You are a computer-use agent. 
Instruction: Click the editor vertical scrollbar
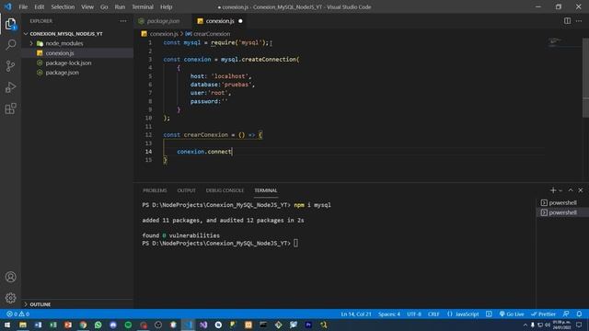coord(585,77)
